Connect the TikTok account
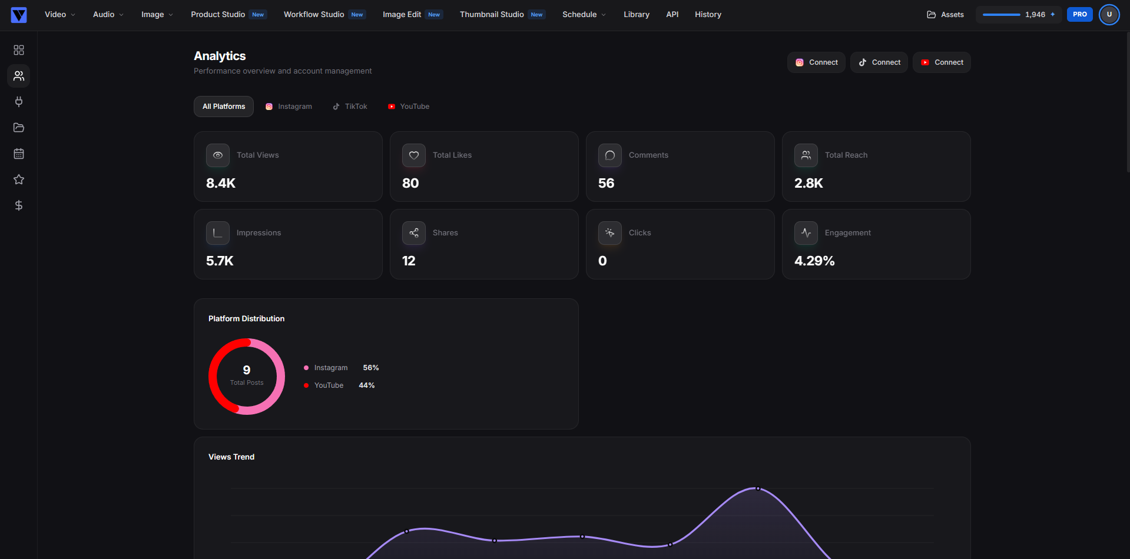The height and width of the screenshot is (559, 1130). click(879, 62)
